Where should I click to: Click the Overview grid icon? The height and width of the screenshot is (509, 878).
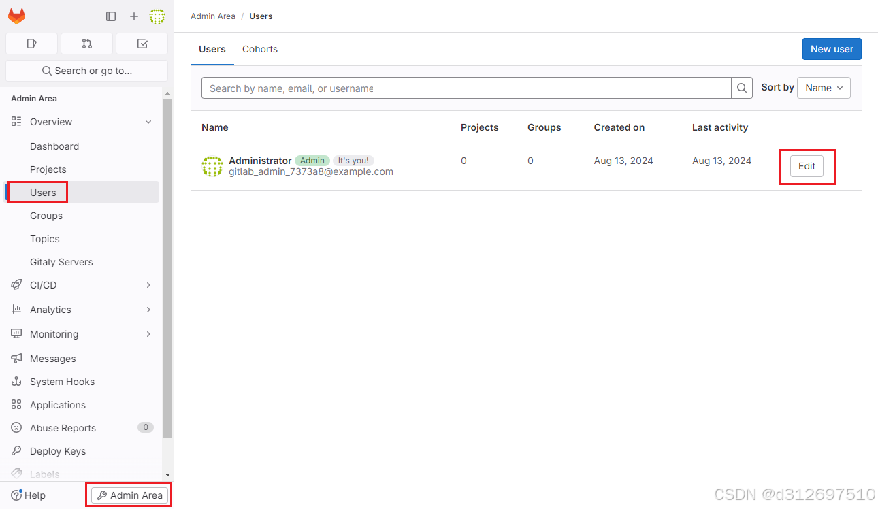coord(16,122)
